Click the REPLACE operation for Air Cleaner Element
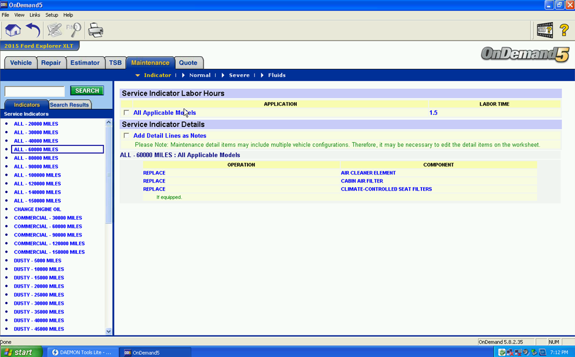Viewport: 575px width, 357px height. [154, 173]
